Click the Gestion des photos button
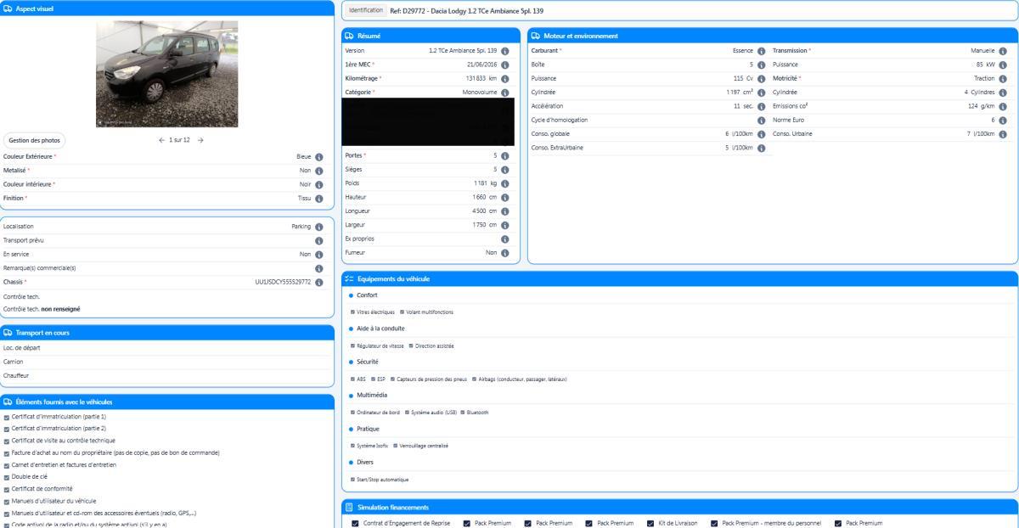The image size is (1019, 528). [x=34, y=140]
